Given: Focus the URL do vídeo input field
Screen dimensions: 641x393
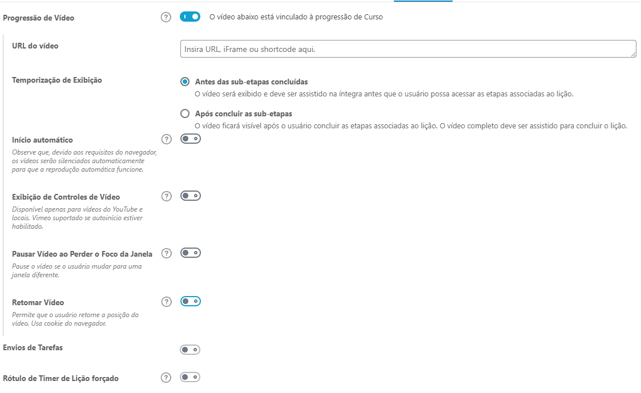Looking at the screenshot, I should pos(408,49).
